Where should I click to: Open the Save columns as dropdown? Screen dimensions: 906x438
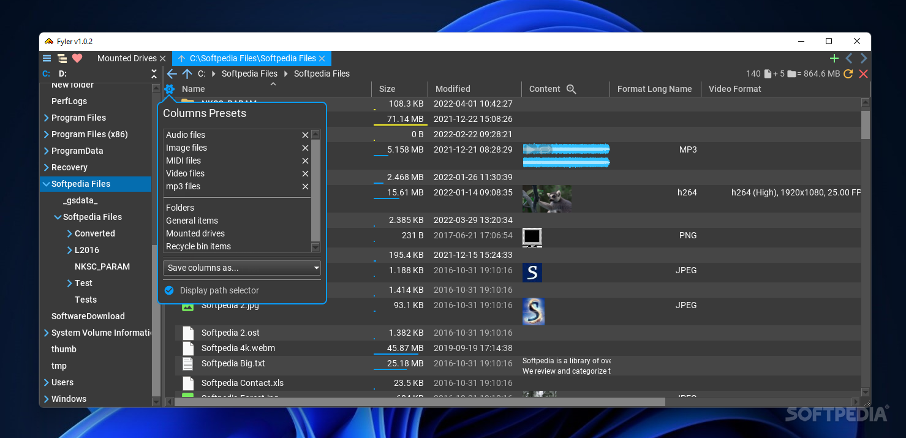[x=242, y=268]
